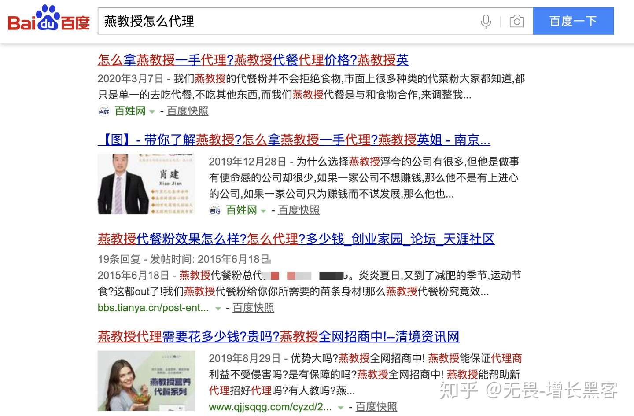Open result 怎么拿燕教授一手代理?燕教授代餐代理价格
The width and height of the screenshot is (634, 416).
[253, 59]
